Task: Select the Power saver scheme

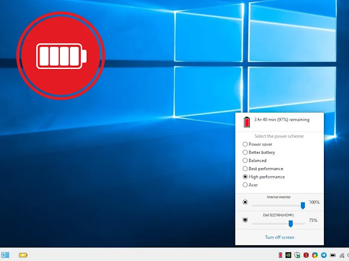Action: [257, 144]
